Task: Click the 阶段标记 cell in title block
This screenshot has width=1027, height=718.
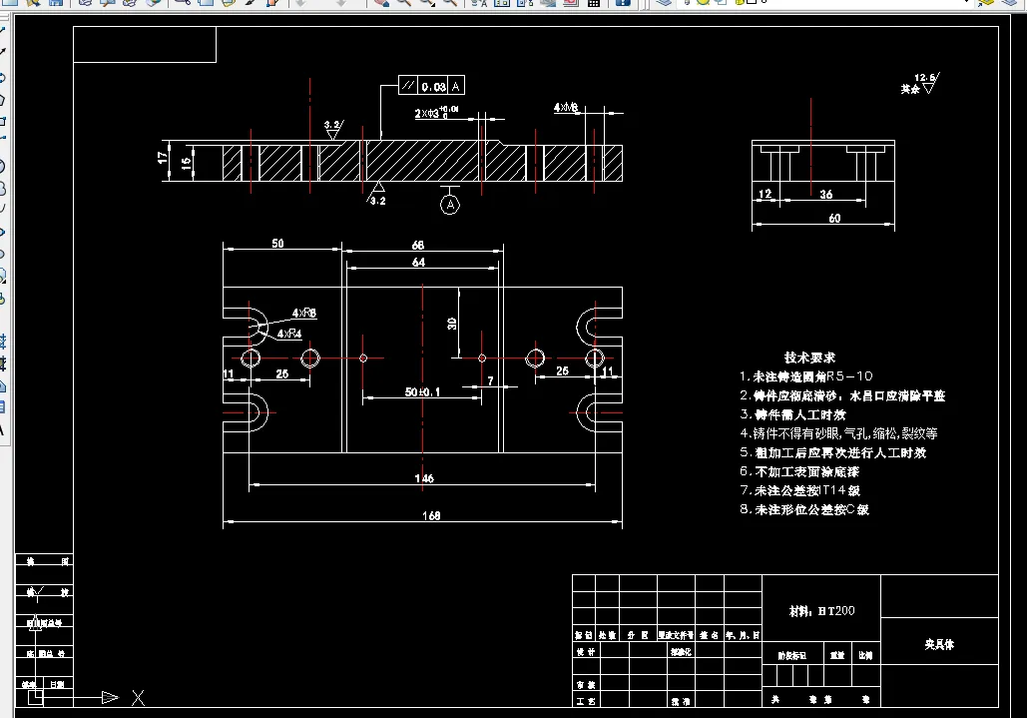Action: (x=791, y=656)
